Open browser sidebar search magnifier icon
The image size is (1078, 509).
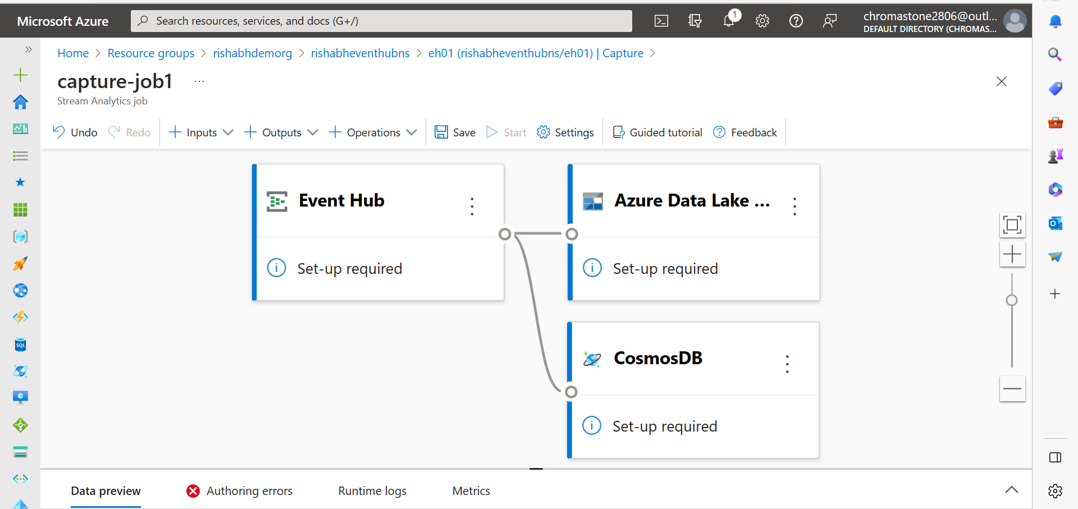click(x=1055, y=54)
